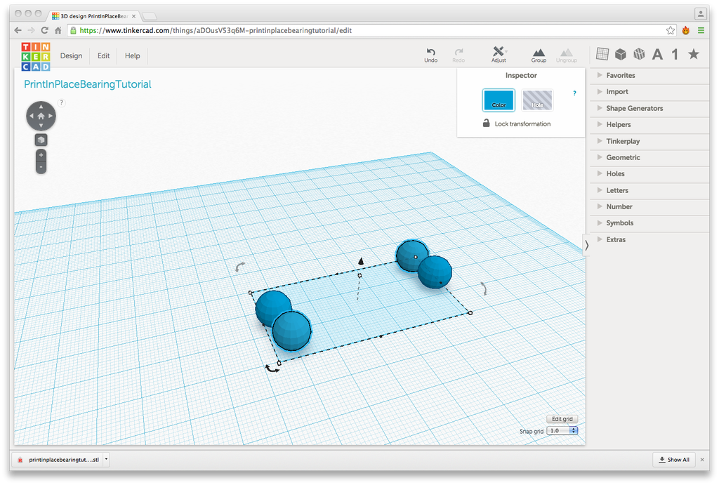719x485 pixels.
Task: Expand the Shape Generators section
Action: 649,108
